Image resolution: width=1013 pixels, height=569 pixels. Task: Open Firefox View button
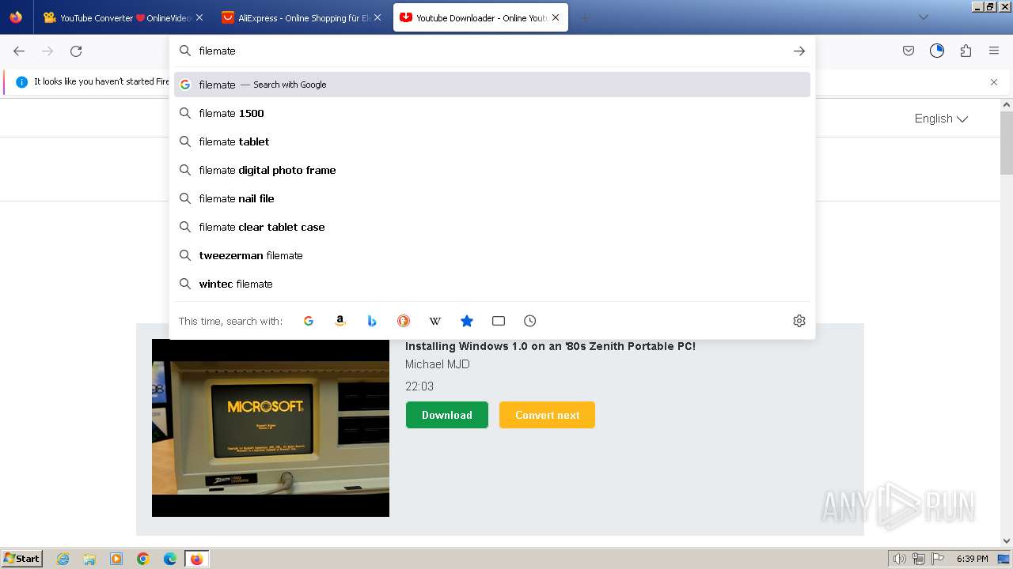point(16,17)
